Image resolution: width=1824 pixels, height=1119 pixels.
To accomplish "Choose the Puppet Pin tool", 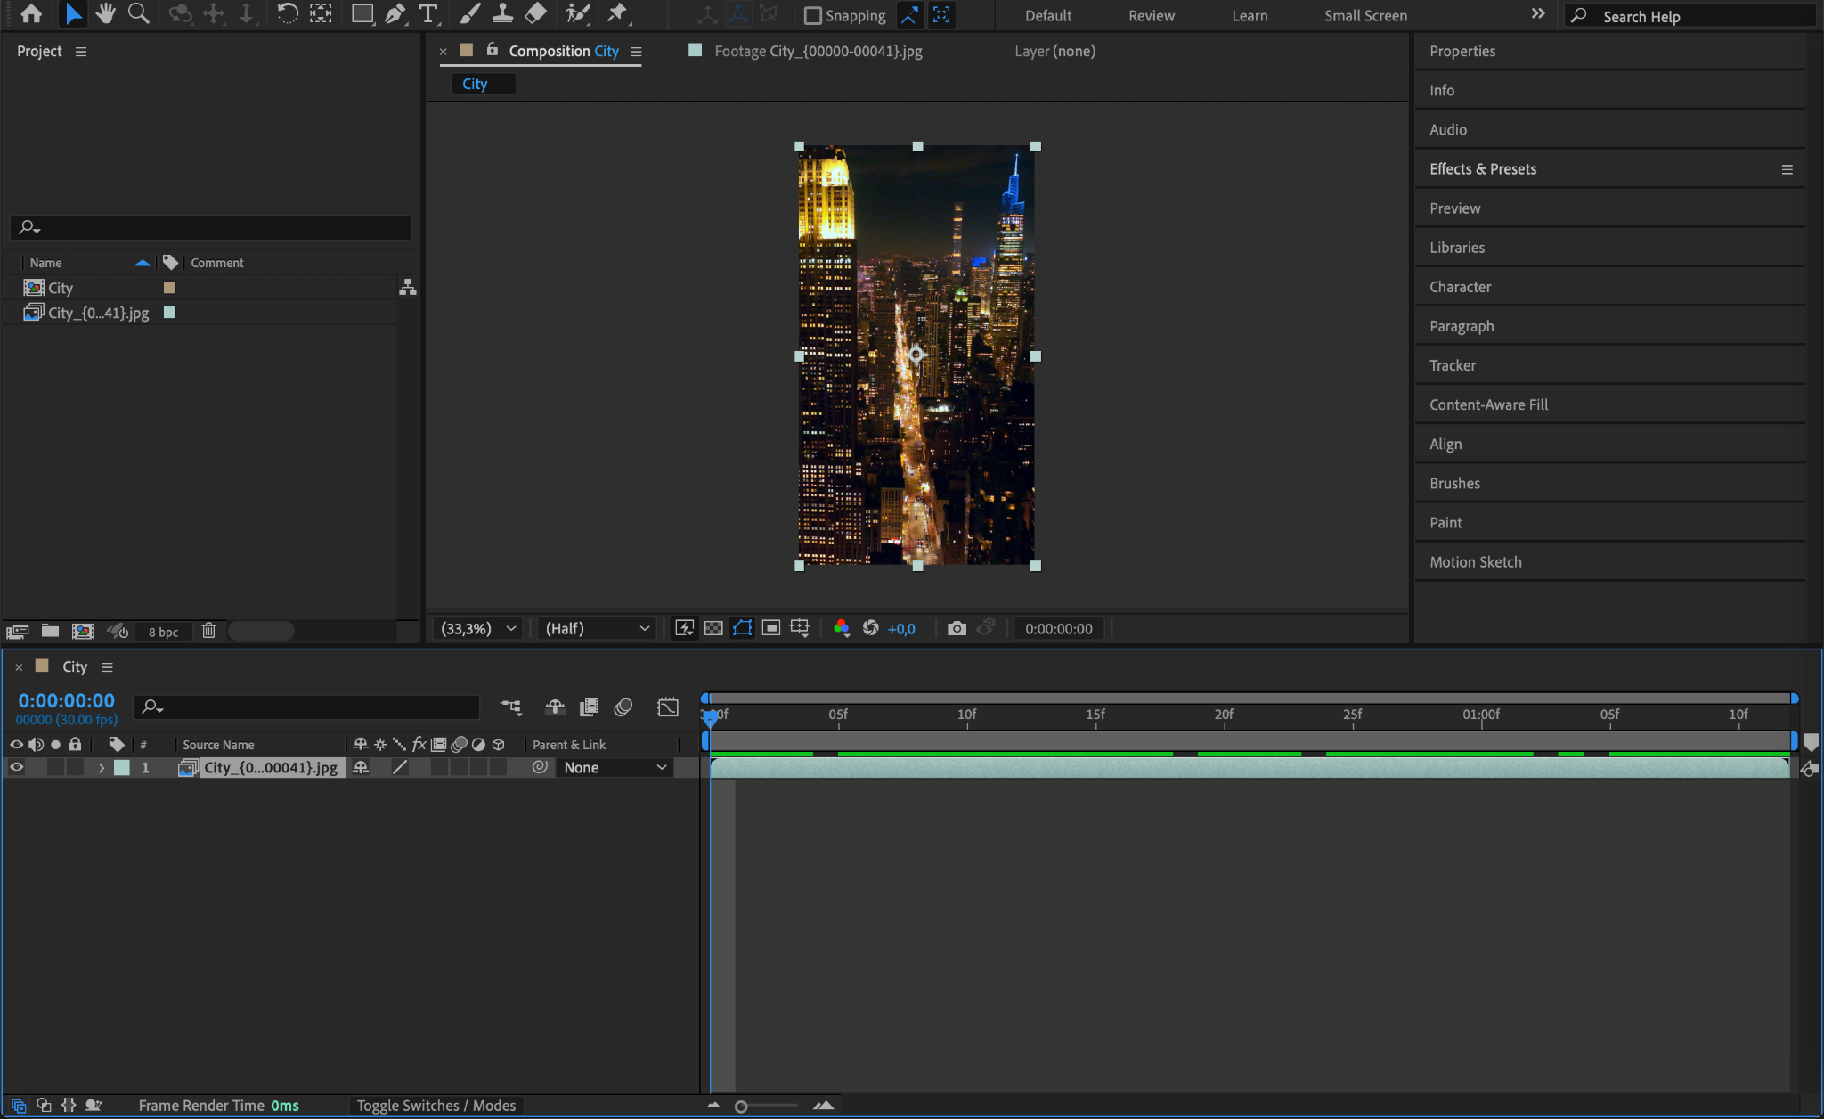I will [x=617, y=13].
